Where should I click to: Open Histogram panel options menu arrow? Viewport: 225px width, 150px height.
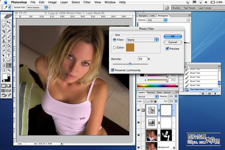pyautogui.click(x=189, y=15)
